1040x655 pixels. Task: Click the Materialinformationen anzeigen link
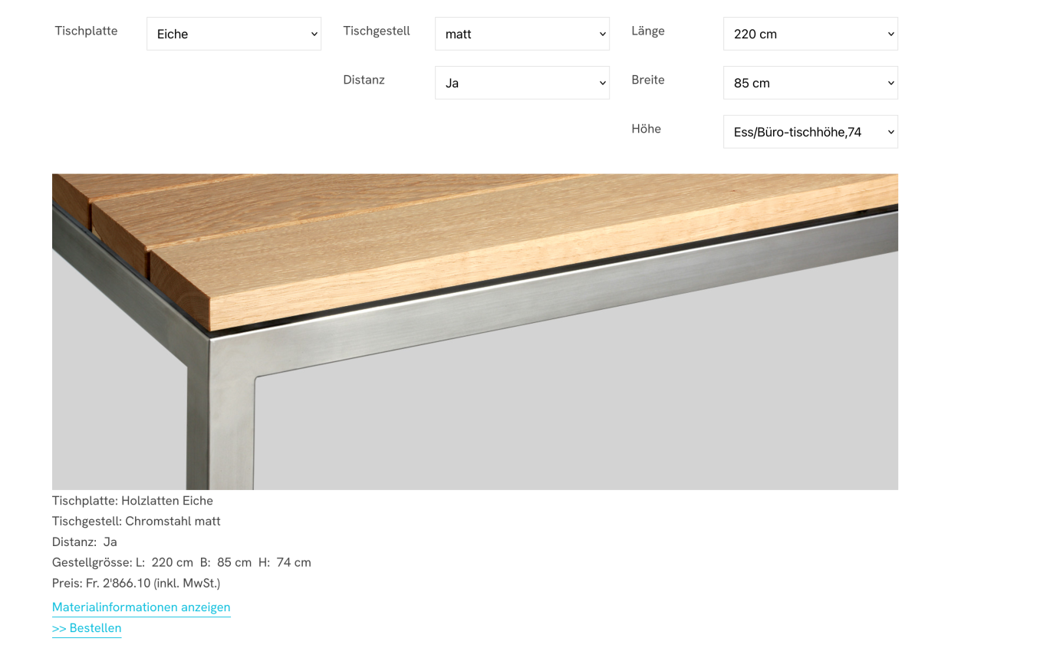point(141,607)
